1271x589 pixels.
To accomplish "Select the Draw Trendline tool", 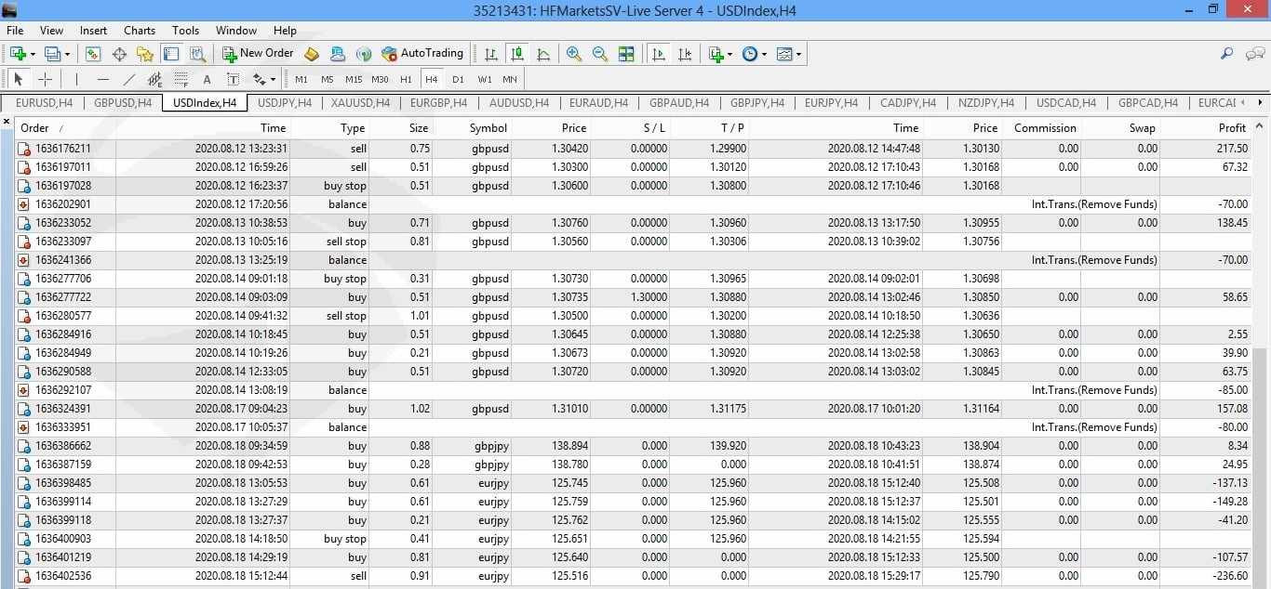I will (x=128, y=79).
